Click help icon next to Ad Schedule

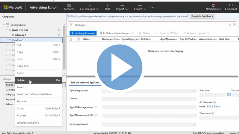click(215, 102)
